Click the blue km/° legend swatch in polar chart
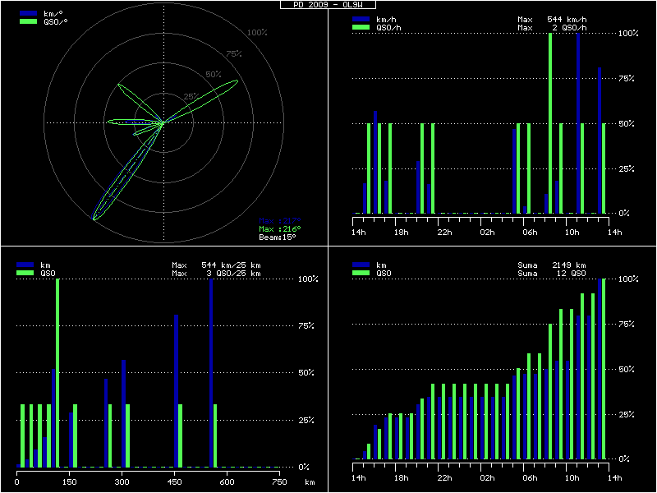Screen dimensions: 657x493 [x=27, y=14]
